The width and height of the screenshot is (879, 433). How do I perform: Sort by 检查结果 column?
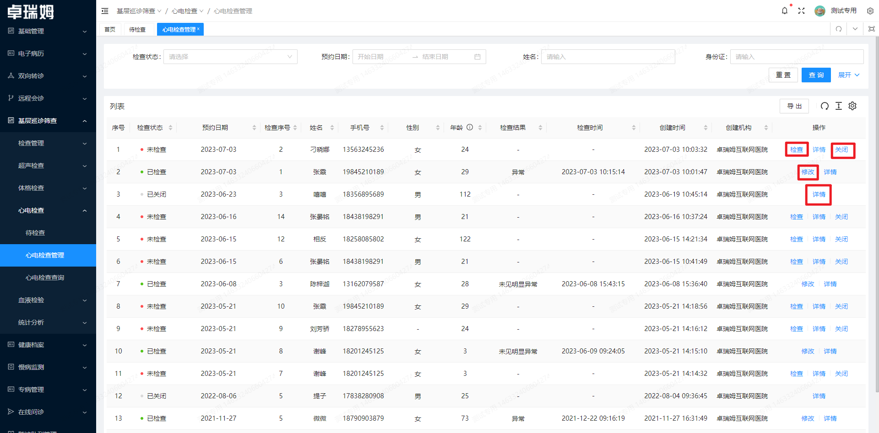(x=540, y=128)
